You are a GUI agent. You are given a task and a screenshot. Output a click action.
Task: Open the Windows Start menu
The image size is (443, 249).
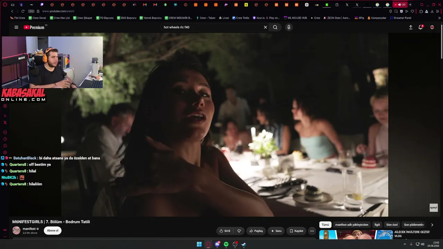coord(199,244)
